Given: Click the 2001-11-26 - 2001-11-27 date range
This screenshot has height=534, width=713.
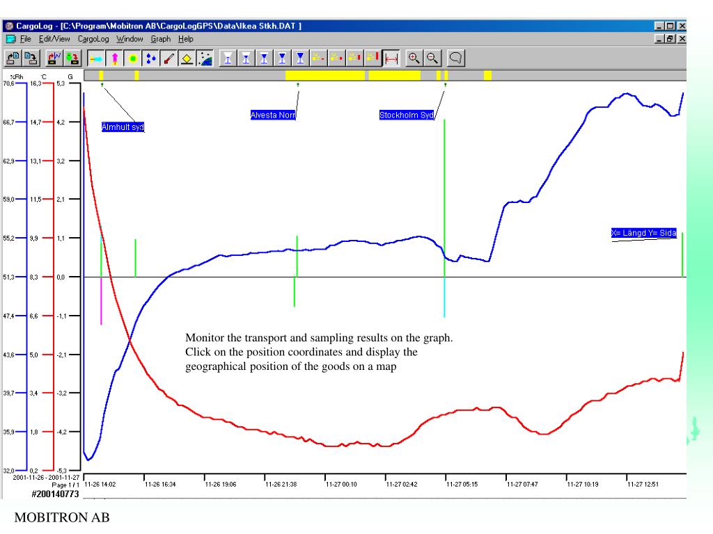Looking at the screenshot, I should 46,478.
